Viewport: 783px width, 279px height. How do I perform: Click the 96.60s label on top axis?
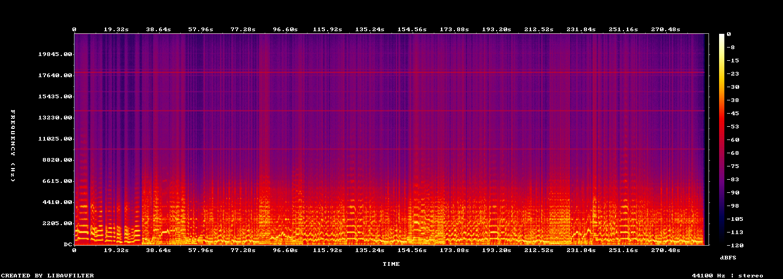click(285, 29)
